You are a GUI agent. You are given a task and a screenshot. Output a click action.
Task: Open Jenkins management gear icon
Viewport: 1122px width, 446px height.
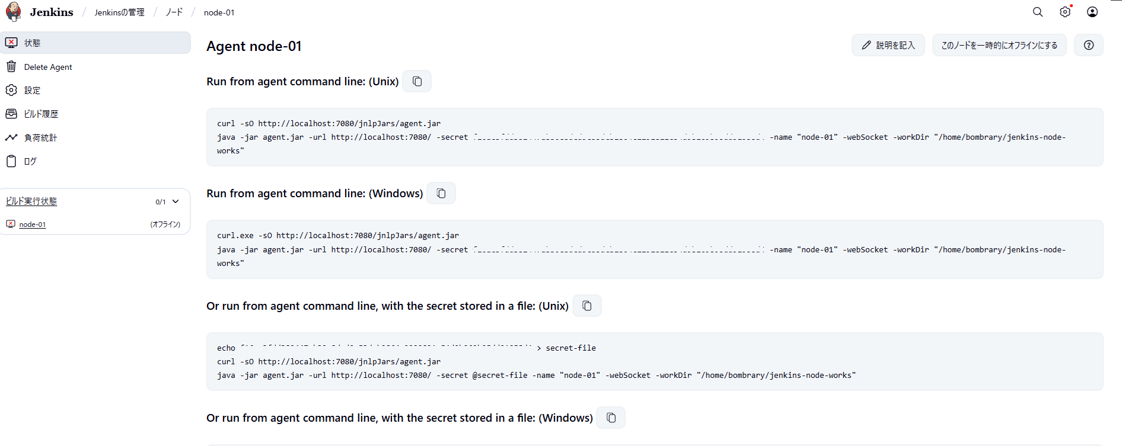coord(1065,12)
